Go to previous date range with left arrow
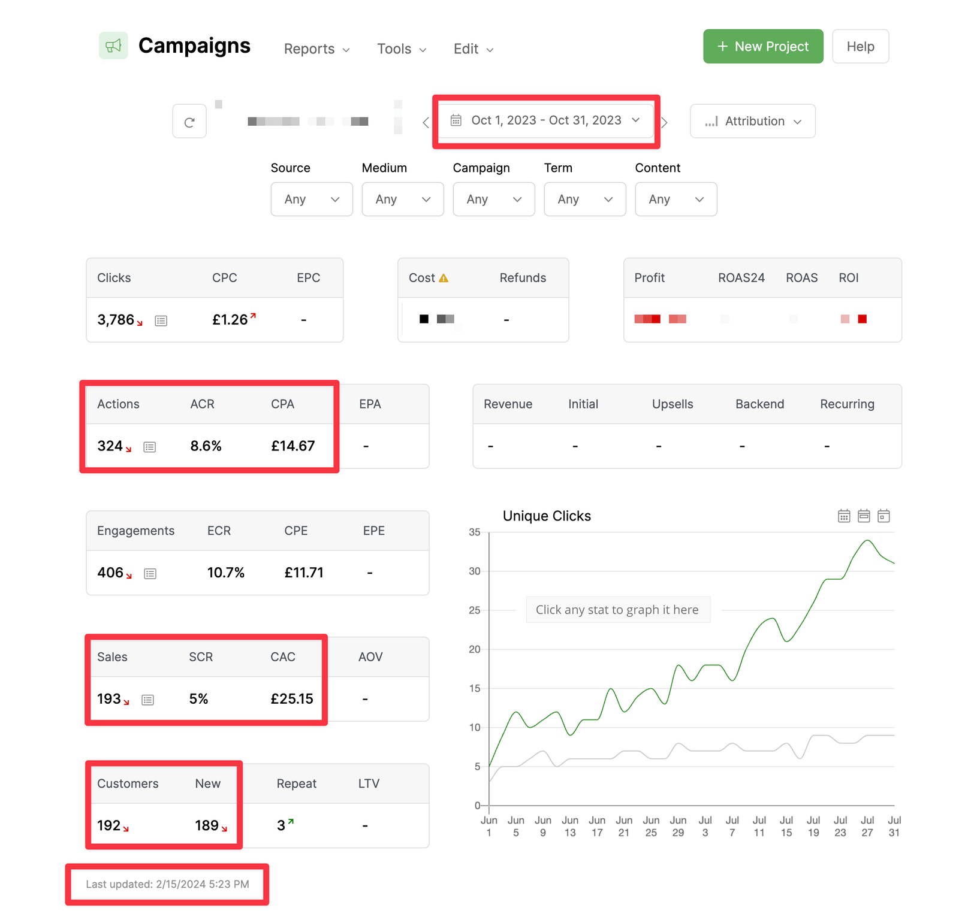Image resolution: width=959 pixels, height=923 pixels. 426,122
